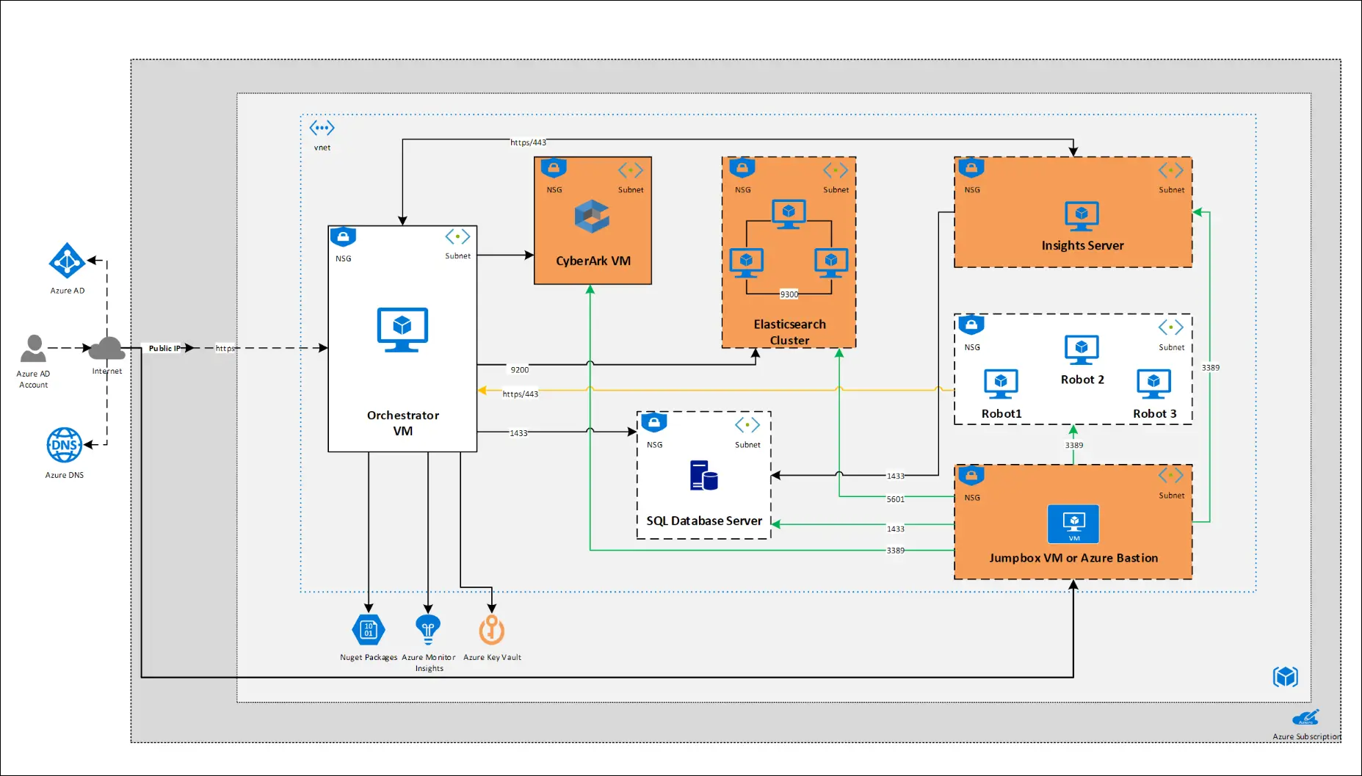This screenshot has height=776, width=1362.
Task: Select the 'Public IP' label
Action: tap(164, 348)
